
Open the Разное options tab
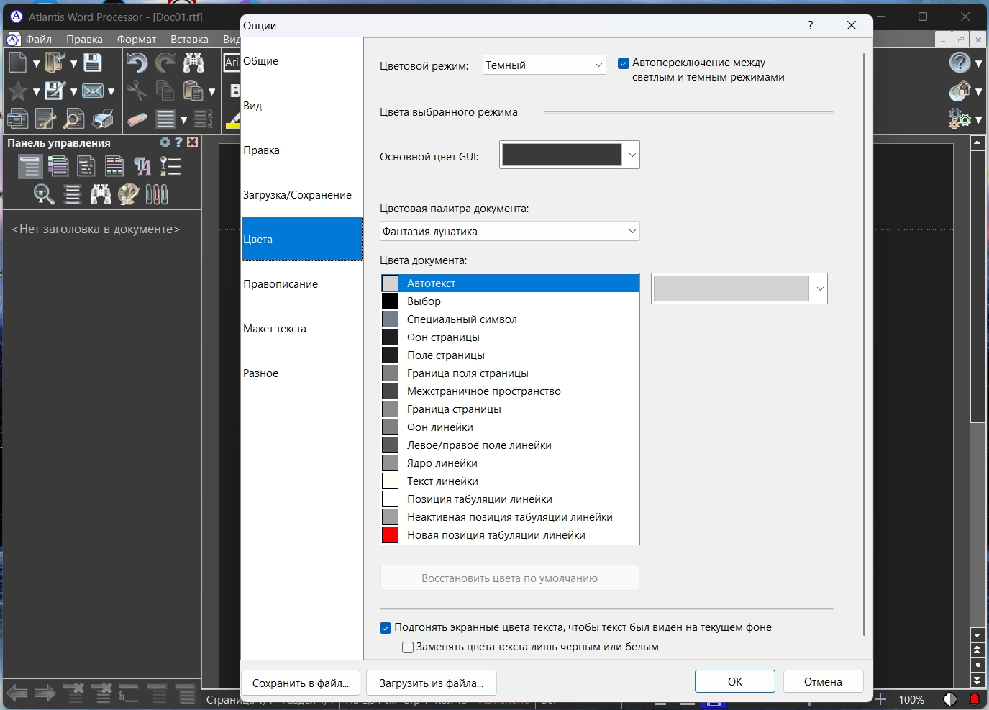tap(302, 373)
